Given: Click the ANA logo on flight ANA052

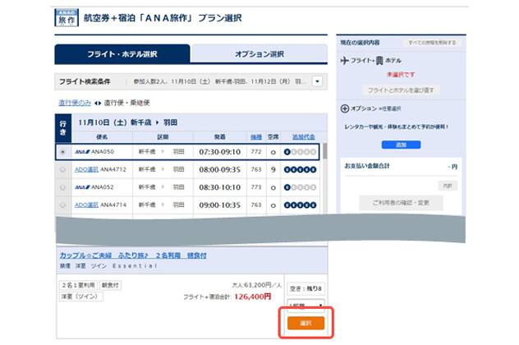Looking at the screenshot, I should (80, 186).
